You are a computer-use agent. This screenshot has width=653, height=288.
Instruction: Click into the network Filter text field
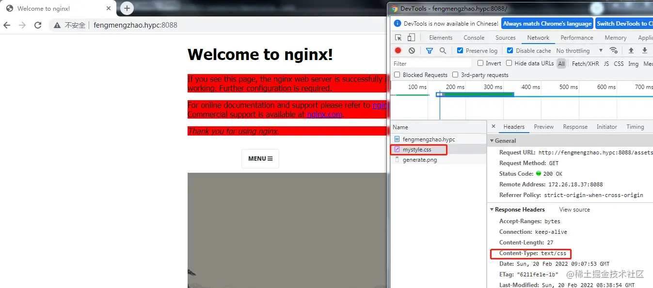point(431,63)
